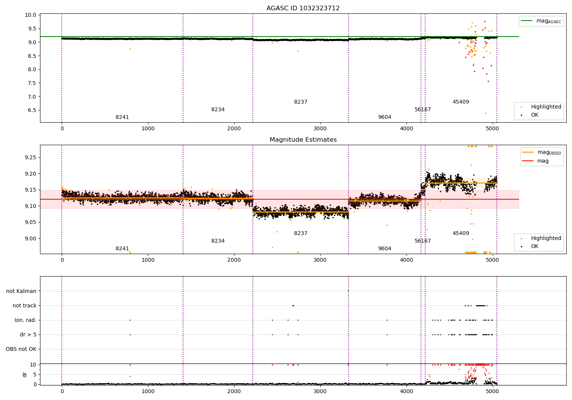This screenshot has width=572, height=400.
Task: Click the 8237 obsid label in top plot
Action: coord(300,102)
